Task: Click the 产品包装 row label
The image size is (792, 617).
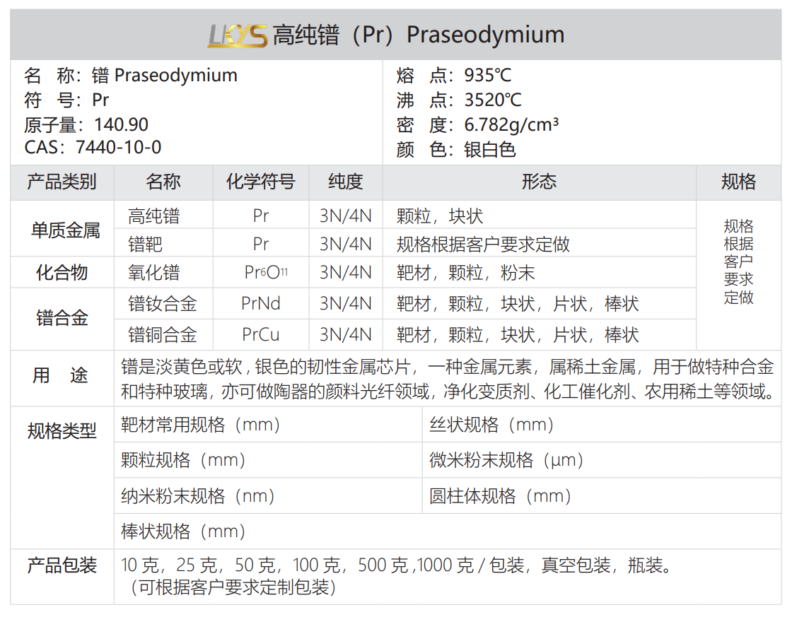Action: point(62,565)
